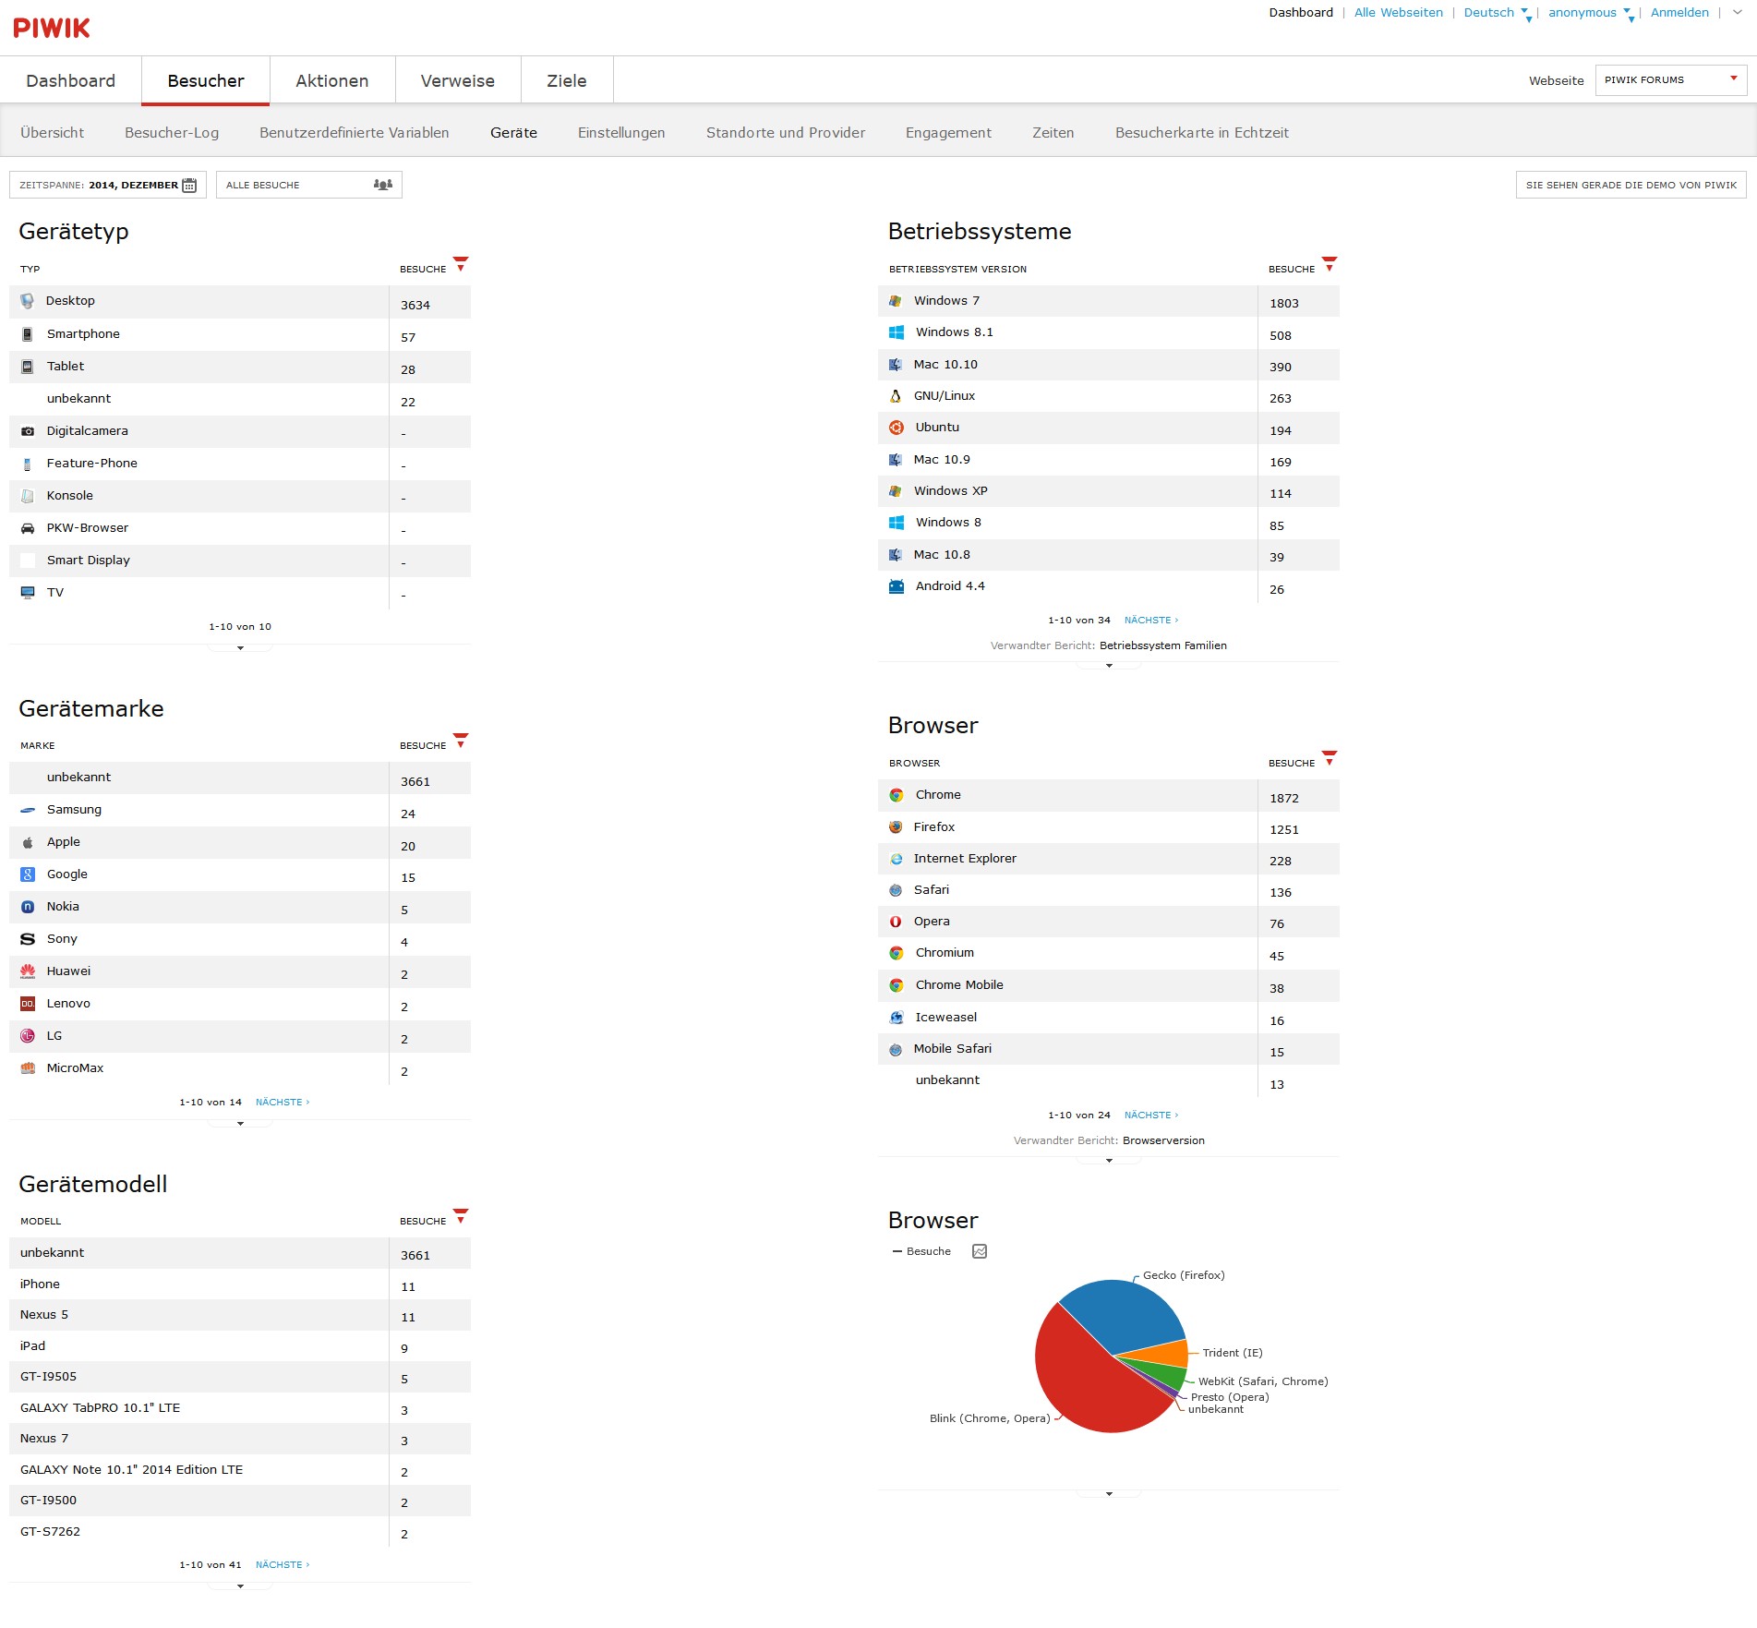Viewport: 1757px width, 1628px height.
Task: Click the Piwik logo
Action: tap(52, 28)
